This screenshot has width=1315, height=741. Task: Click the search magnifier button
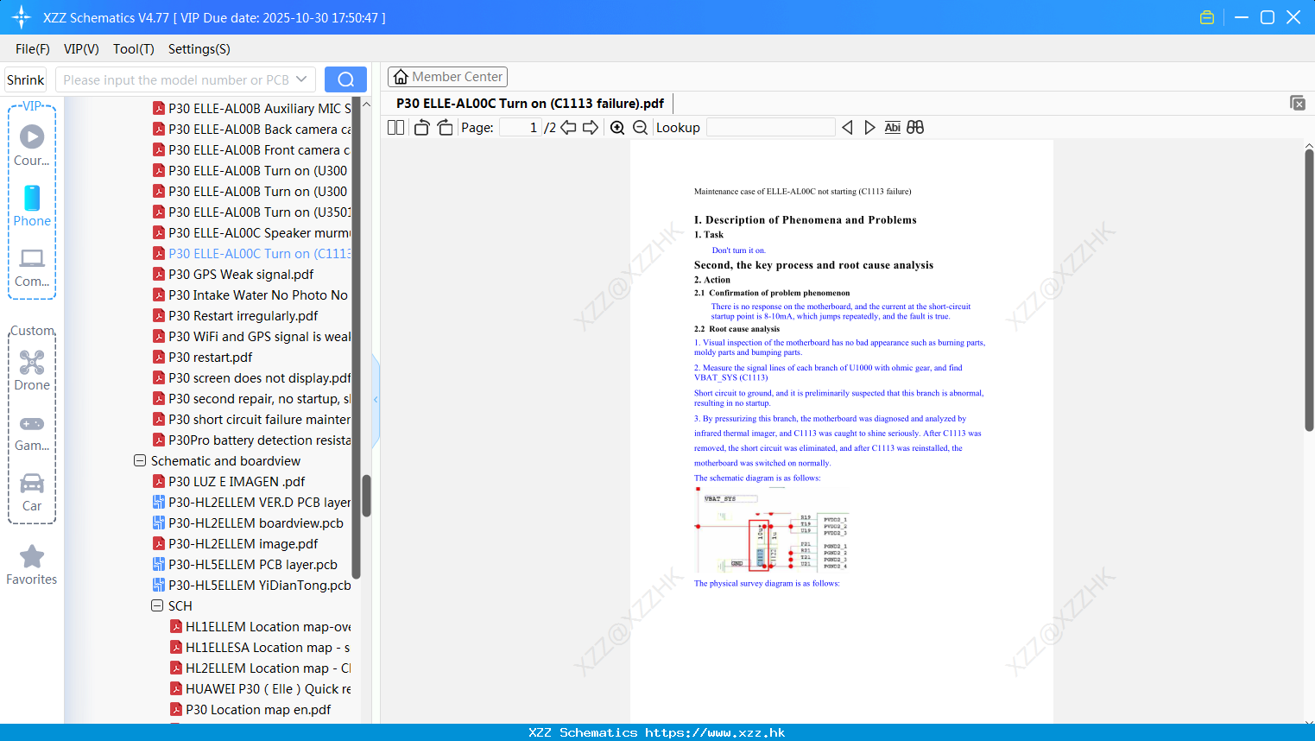[345, 79]
